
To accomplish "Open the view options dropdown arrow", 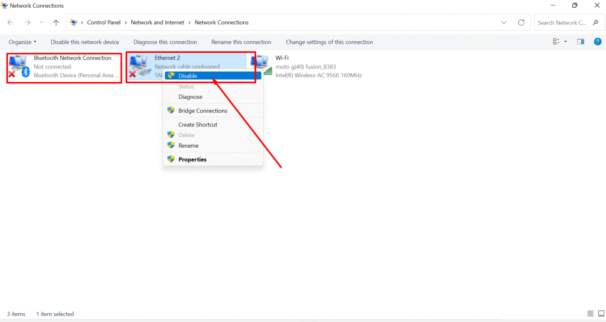I will [x=565, y=41].
